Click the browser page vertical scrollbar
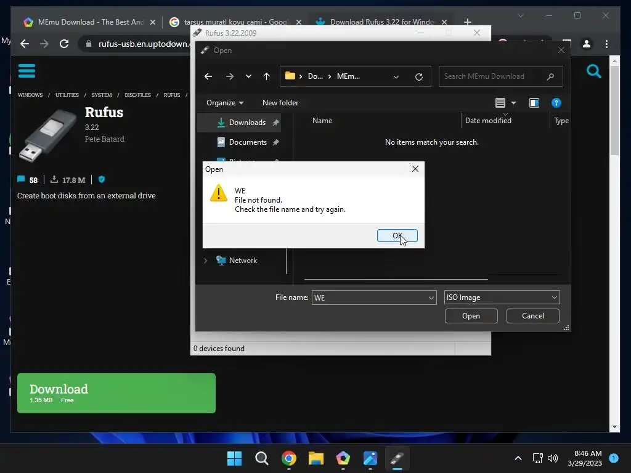Image resolution: width=631 pixels, height=473 pixels. (614, 111)
